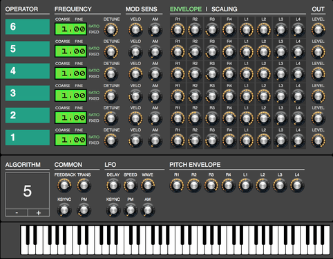333x259 pixels.
Task: Set operator 1 frequency mode to RATIO
Action: pos(94,137)
